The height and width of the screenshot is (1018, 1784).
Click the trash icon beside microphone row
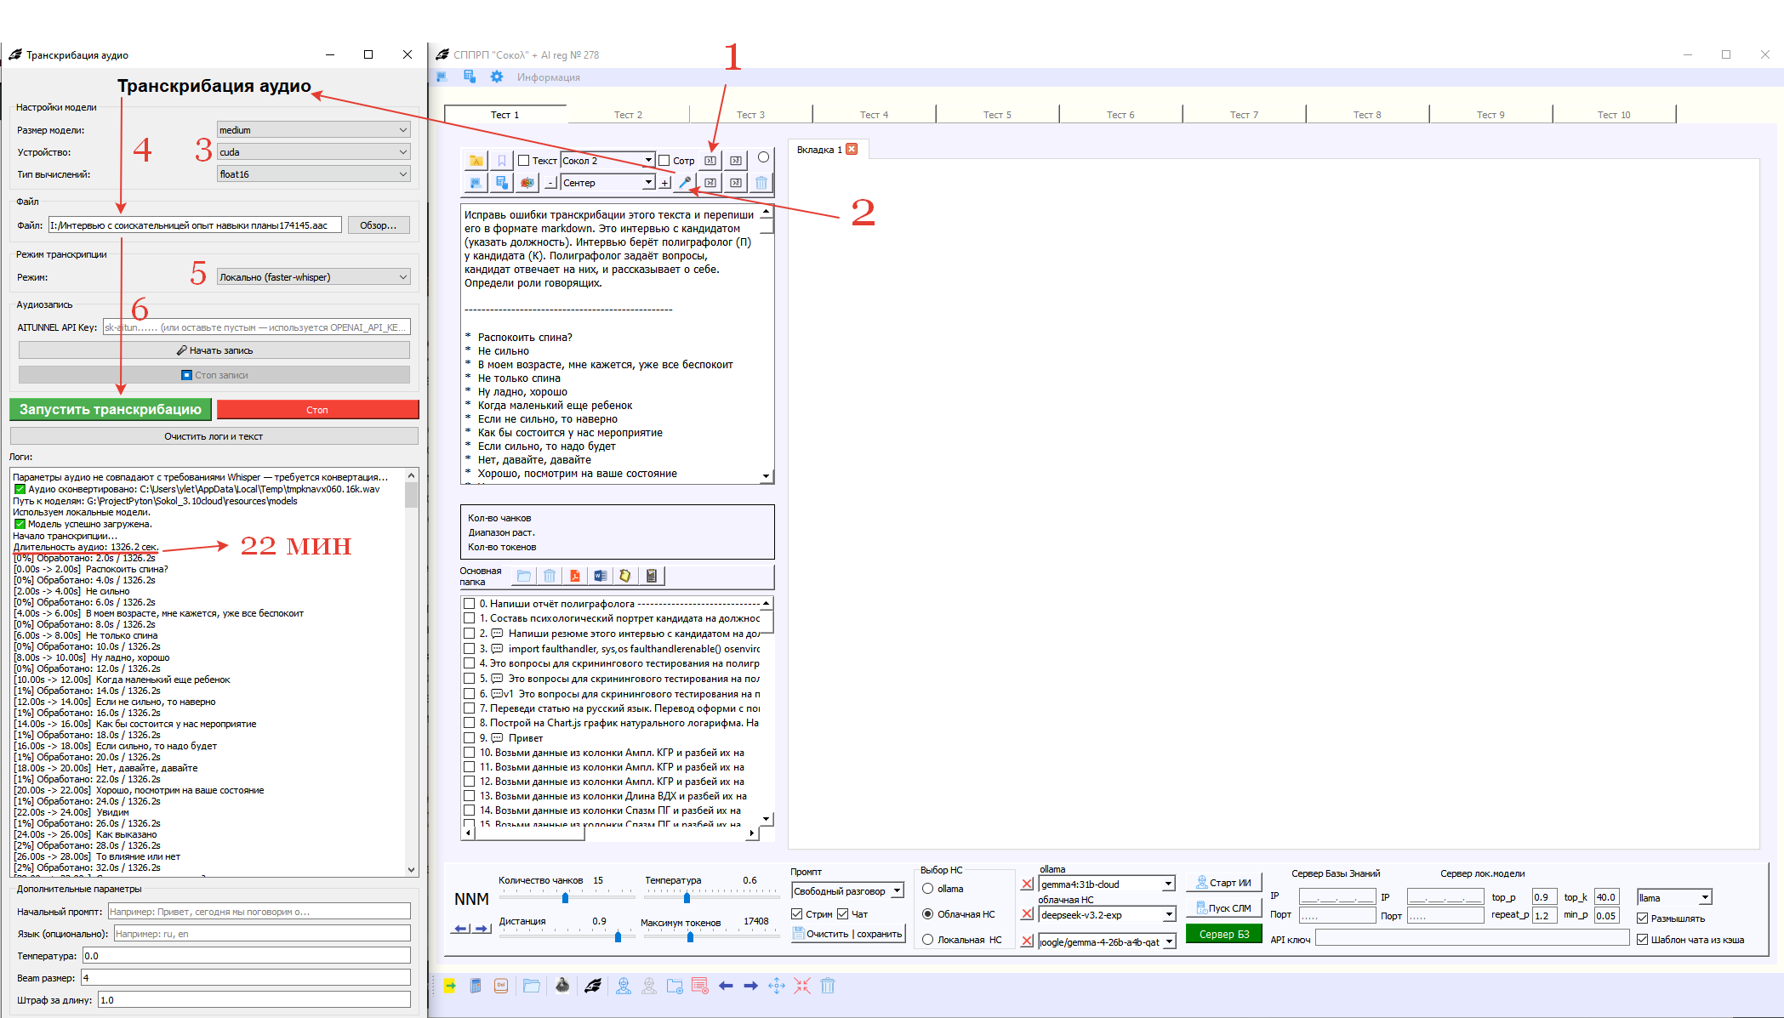coord(761,182)
